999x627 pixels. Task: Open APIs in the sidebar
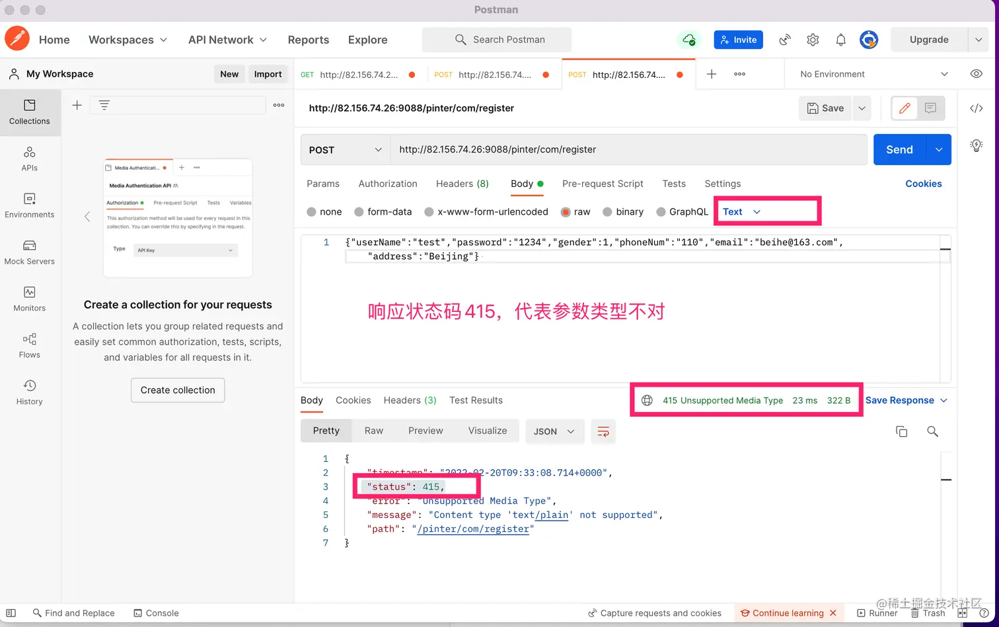click(x=30, y=159)
